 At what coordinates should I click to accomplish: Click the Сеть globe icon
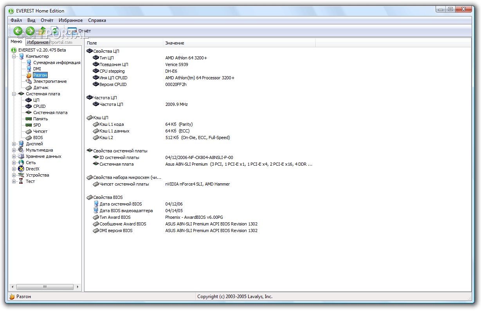[x=21, y=163]
